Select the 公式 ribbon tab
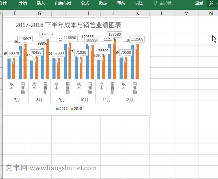 [x=85, y=3]
